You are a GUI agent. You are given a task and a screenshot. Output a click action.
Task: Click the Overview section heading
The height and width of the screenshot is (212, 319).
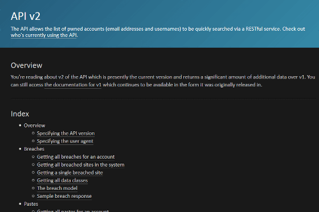[x=26, y=65]
